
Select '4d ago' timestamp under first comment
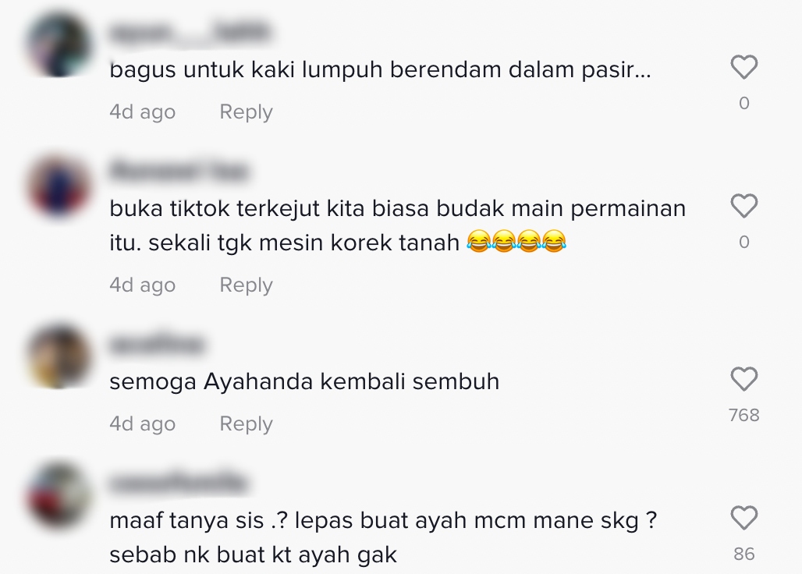click(x=142, y=112)
